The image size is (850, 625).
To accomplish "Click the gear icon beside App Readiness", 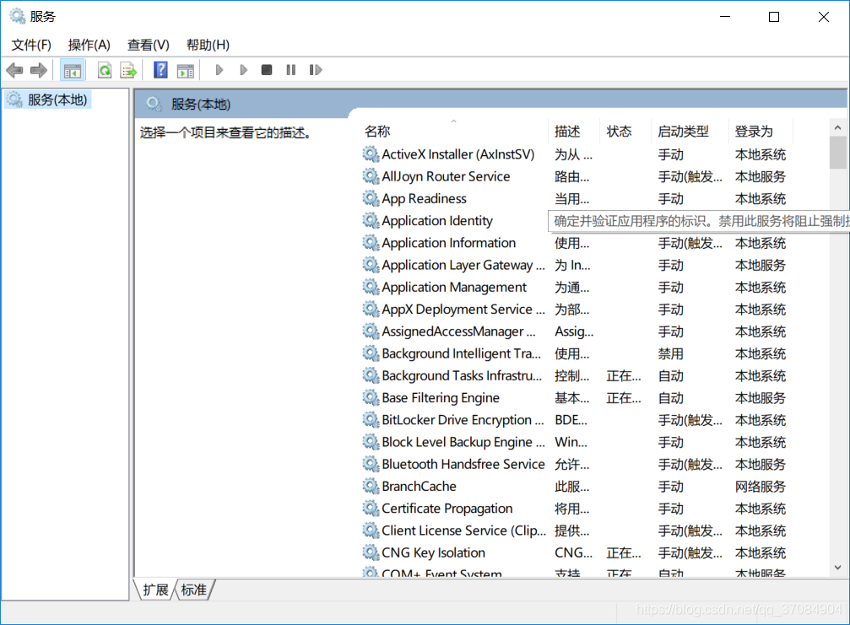I will (371, 199).
